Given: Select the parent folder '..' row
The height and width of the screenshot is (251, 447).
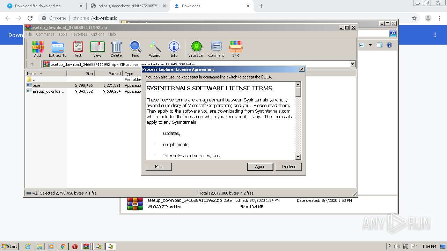Looking at the screenshot, I should coord(83,79).
